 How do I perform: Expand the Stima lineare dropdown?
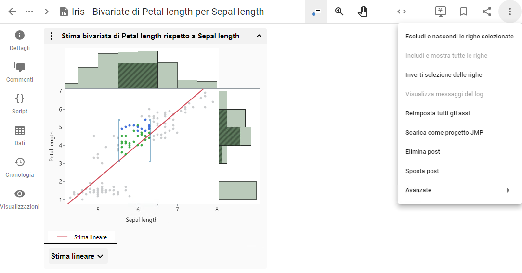(78, 256)
